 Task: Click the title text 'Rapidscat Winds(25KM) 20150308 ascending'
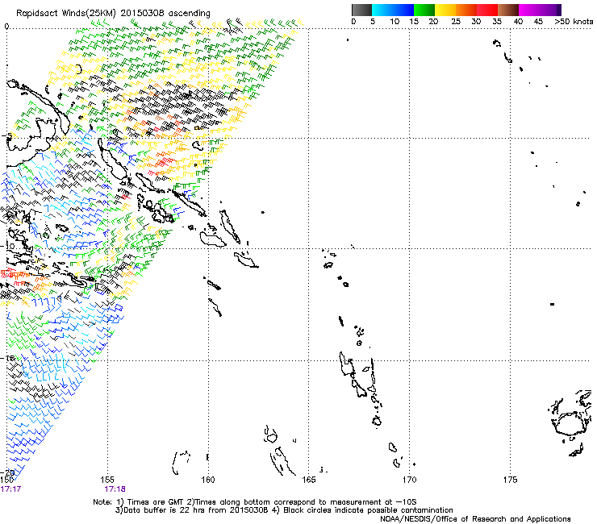[113, 14]
